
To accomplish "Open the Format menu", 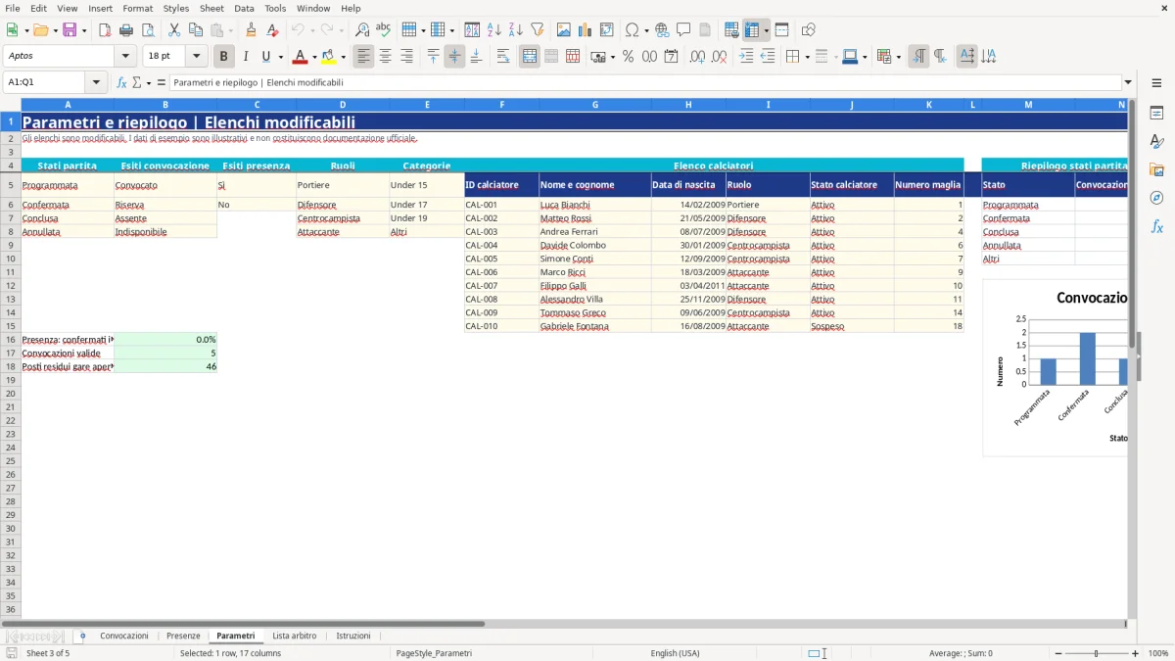I will pyautogui.click(x=137, y=8).
